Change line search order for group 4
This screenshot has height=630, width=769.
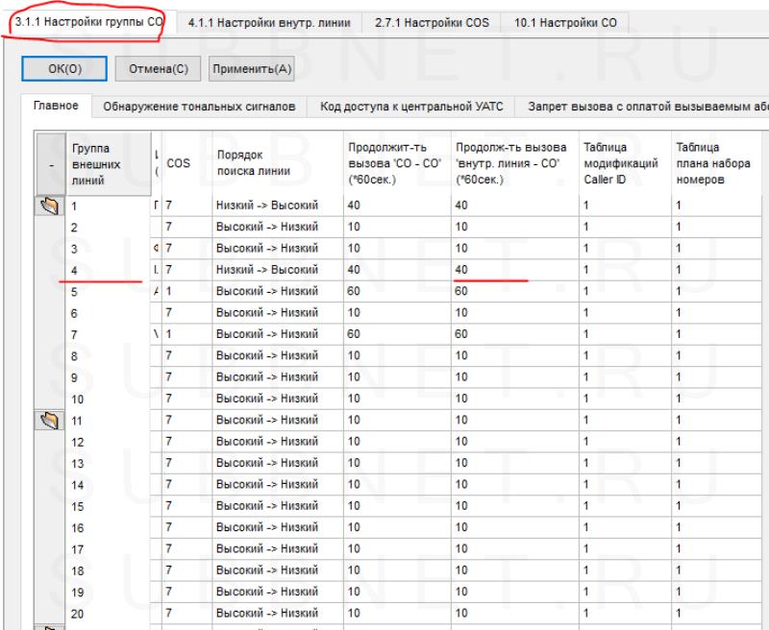click(275, 270)
